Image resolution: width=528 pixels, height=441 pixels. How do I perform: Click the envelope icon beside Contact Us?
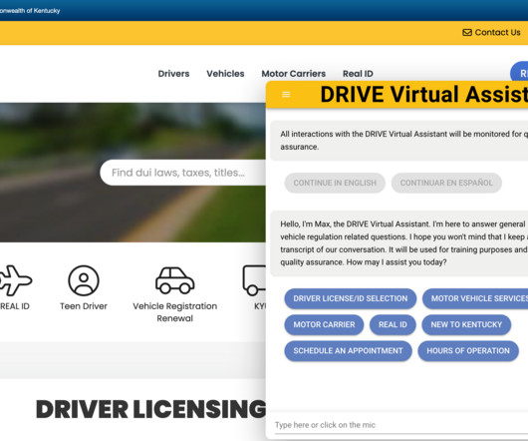[467, 32]
